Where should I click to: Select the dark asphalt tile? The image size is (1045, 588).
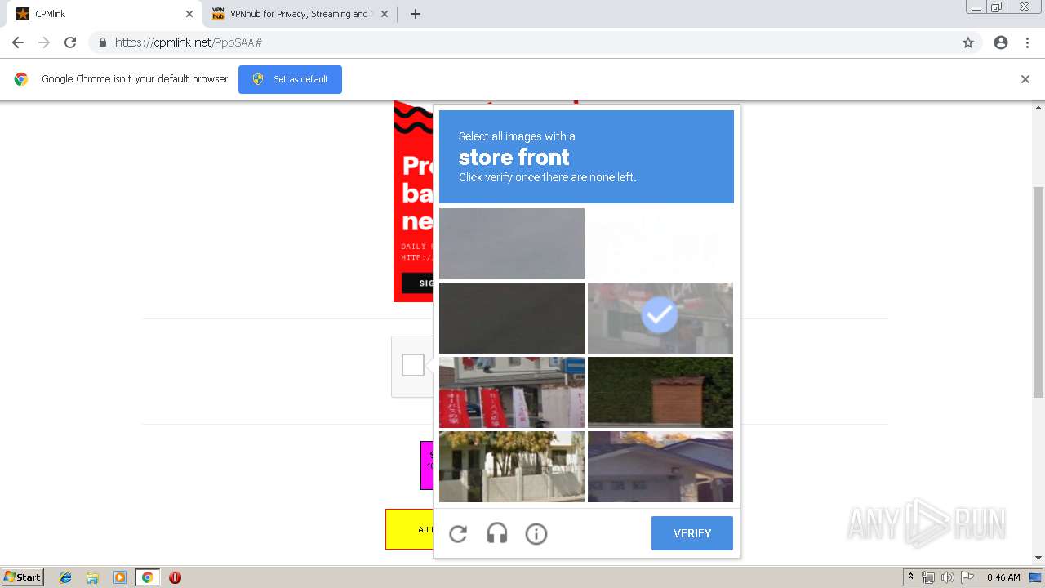click(512, 318)
